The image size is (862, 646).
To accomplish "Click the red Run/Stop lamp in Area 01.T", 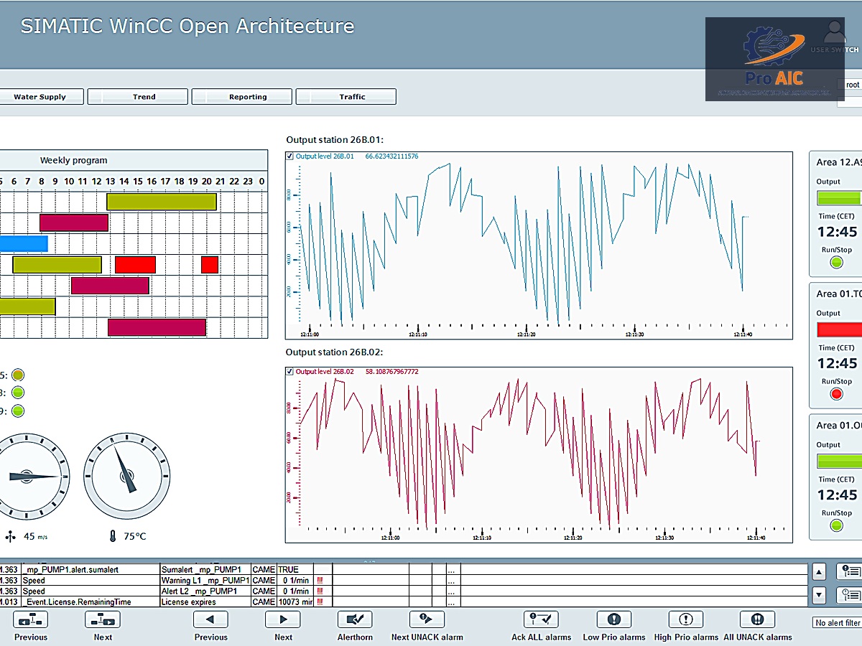I will 836,394.
